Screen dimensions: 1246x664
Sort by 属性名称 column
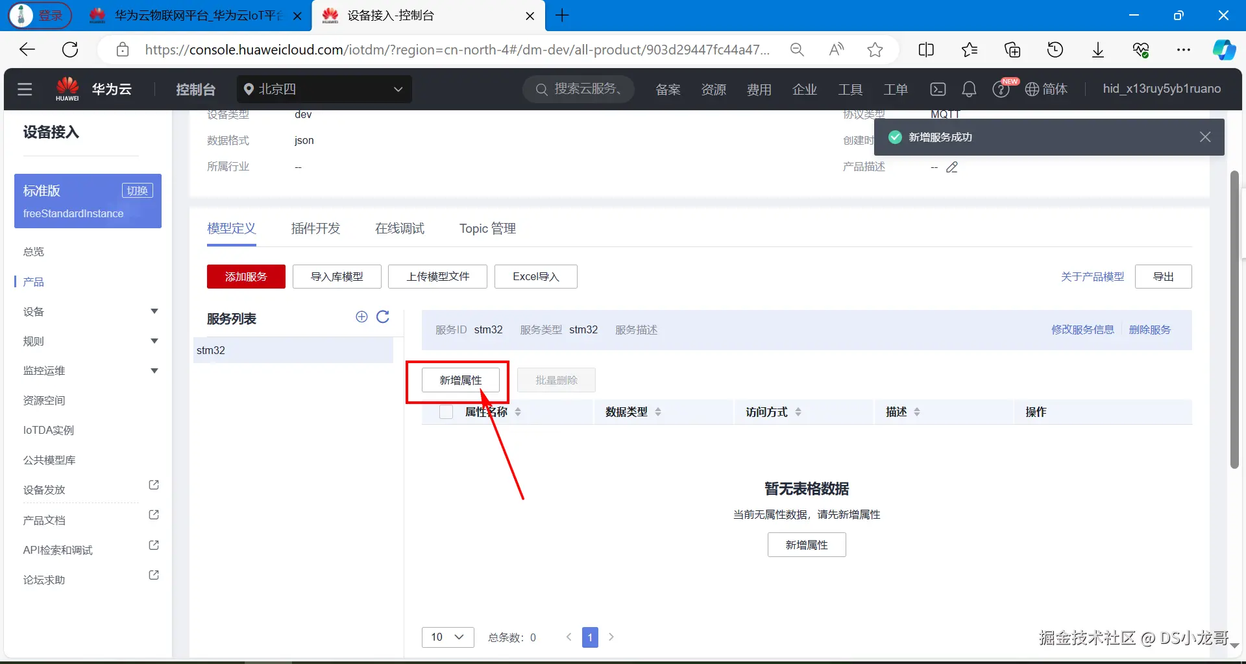(x=518, y=412)
